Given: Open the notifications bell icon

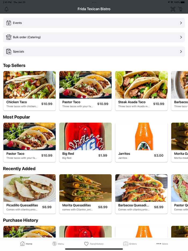Looking at the screenshot, I should tap(6, 9).
